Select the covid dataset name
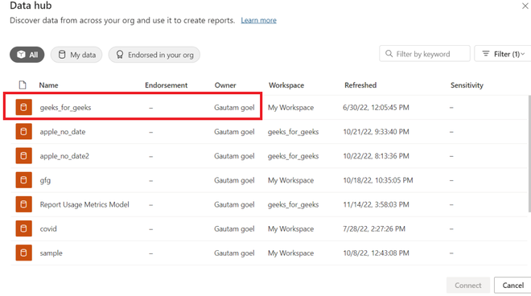 coord(48,229)
